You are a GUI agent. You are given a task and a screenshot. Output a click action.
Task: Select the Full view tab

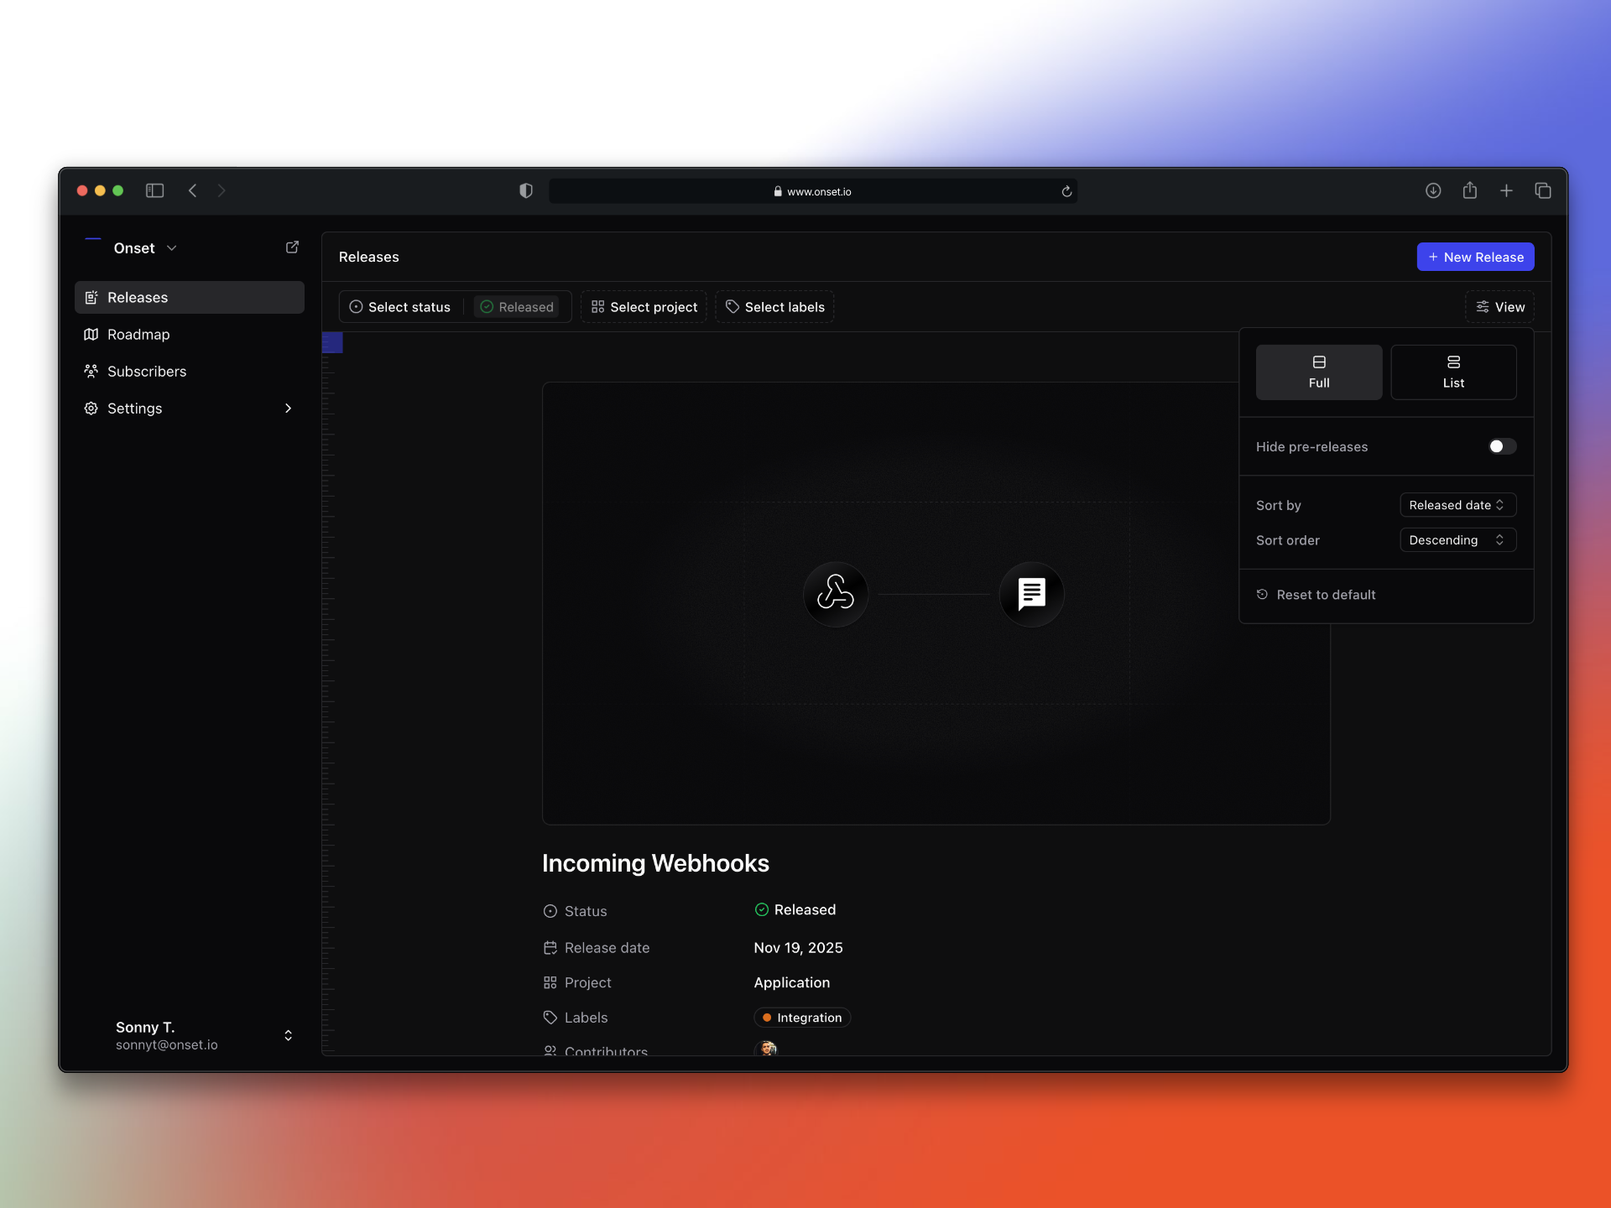(1318, 372)
